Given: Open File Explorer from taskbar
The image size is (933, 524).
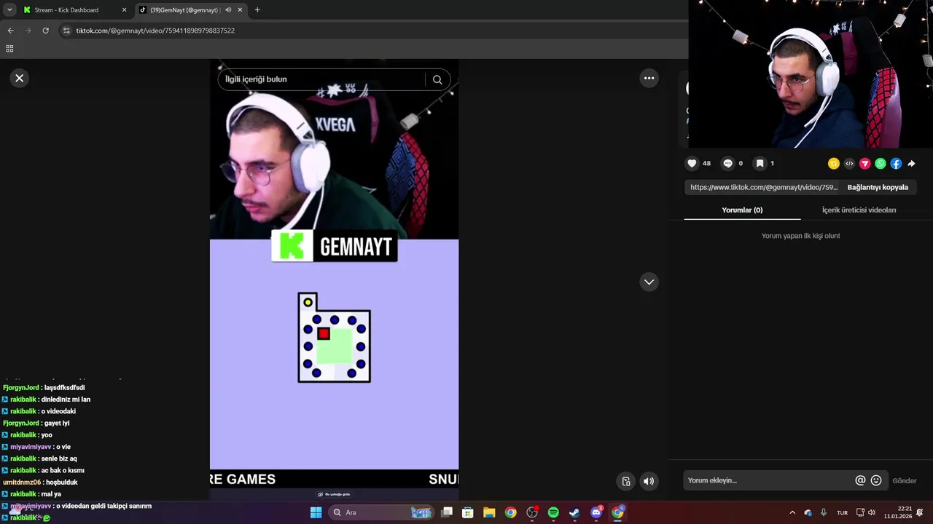Looking at the screenshot, I should pos(489,512).
